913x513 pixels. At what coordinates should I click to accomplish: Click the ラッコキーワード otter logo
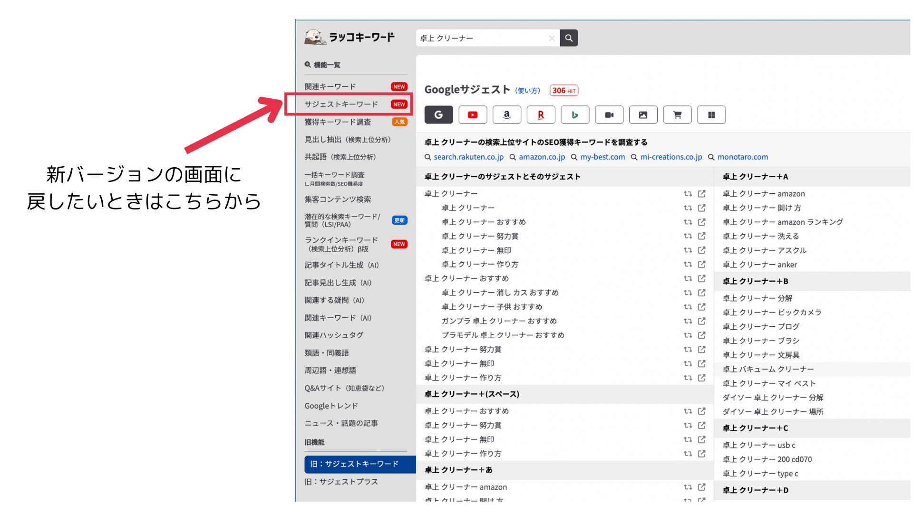[350, 37]
